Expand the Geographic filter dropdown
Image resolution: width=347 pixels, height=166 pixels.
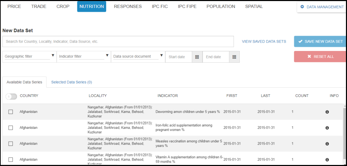[x=29, y=56]
